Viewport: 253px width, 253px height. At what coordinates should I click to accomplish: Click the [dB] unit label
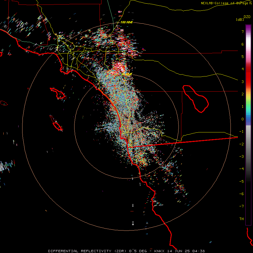pos(240,19)
